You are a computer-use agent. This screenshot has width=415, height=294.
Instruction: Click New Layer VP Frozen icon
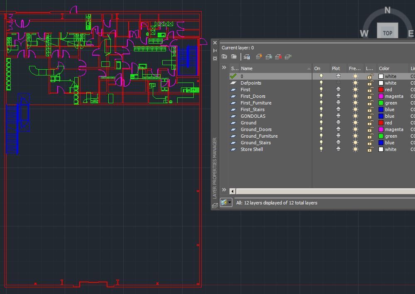pyautogui.click(x=269, y=56)
